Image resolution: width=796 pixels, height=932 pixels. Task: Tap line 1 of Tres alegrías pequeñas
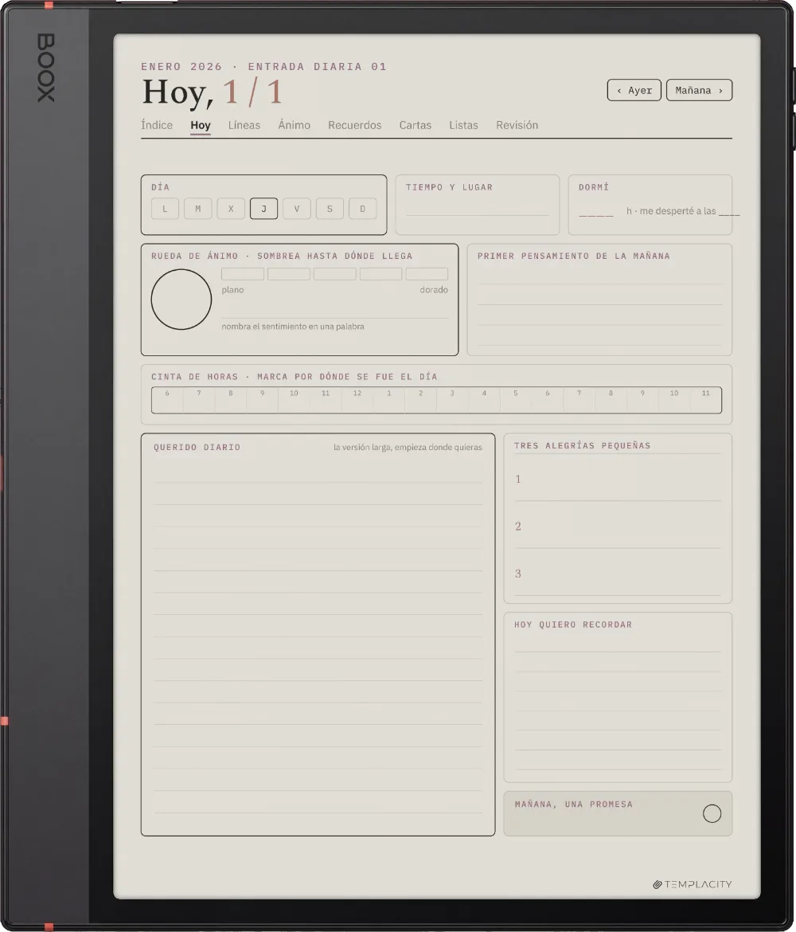(x=618, y=479)
